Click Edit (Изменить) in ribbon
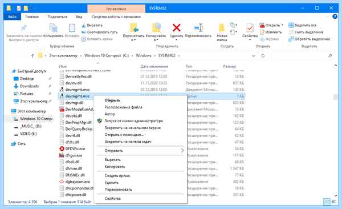The width and height of the screenshot is (342, 209). pos(271,32)
